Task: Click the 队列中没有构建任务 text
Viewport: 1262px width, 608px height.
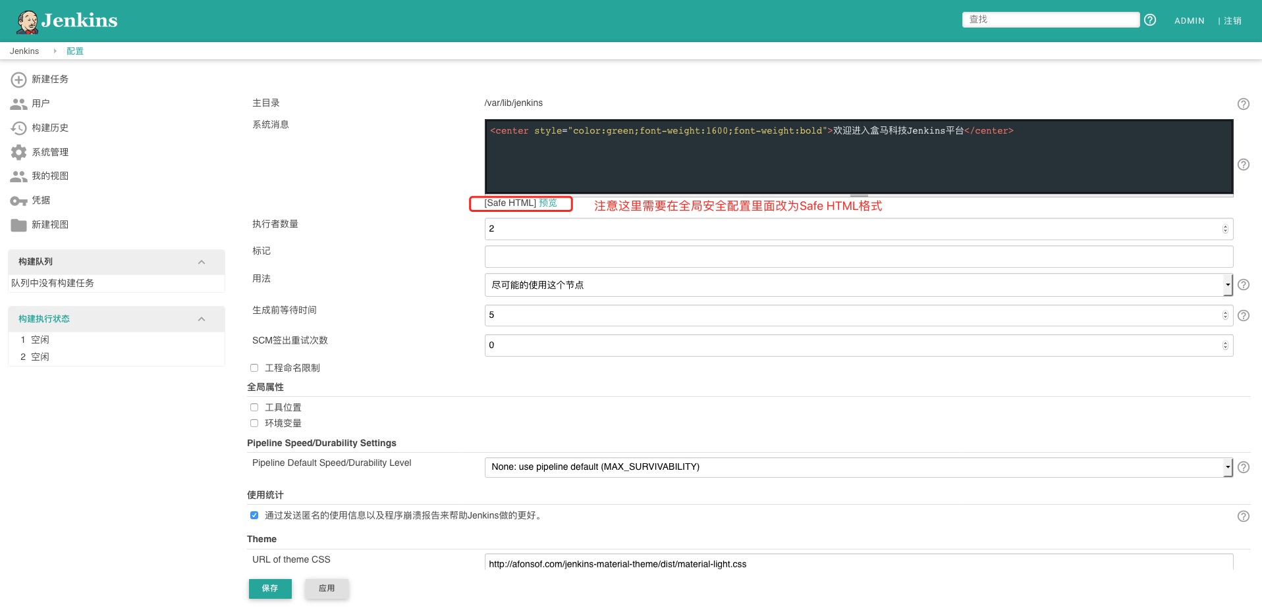Action: point(53,283)
